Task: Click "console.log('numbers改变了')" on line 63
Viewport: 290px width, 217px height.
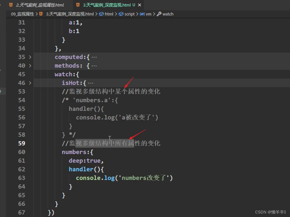Action: click(124, 178)
